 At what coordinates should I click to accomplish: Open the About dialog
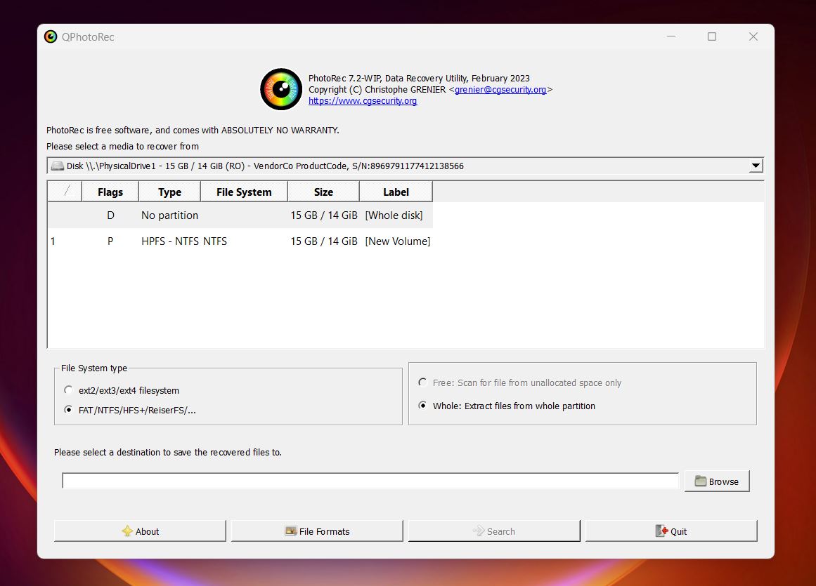tap(140, 531)
